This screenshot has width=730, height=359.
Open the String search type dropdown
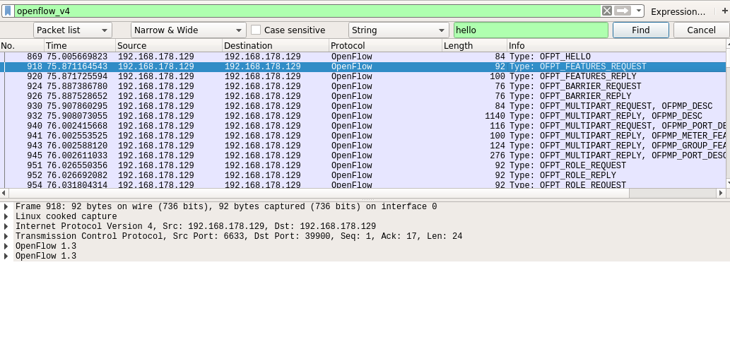(x=399, y=30)
